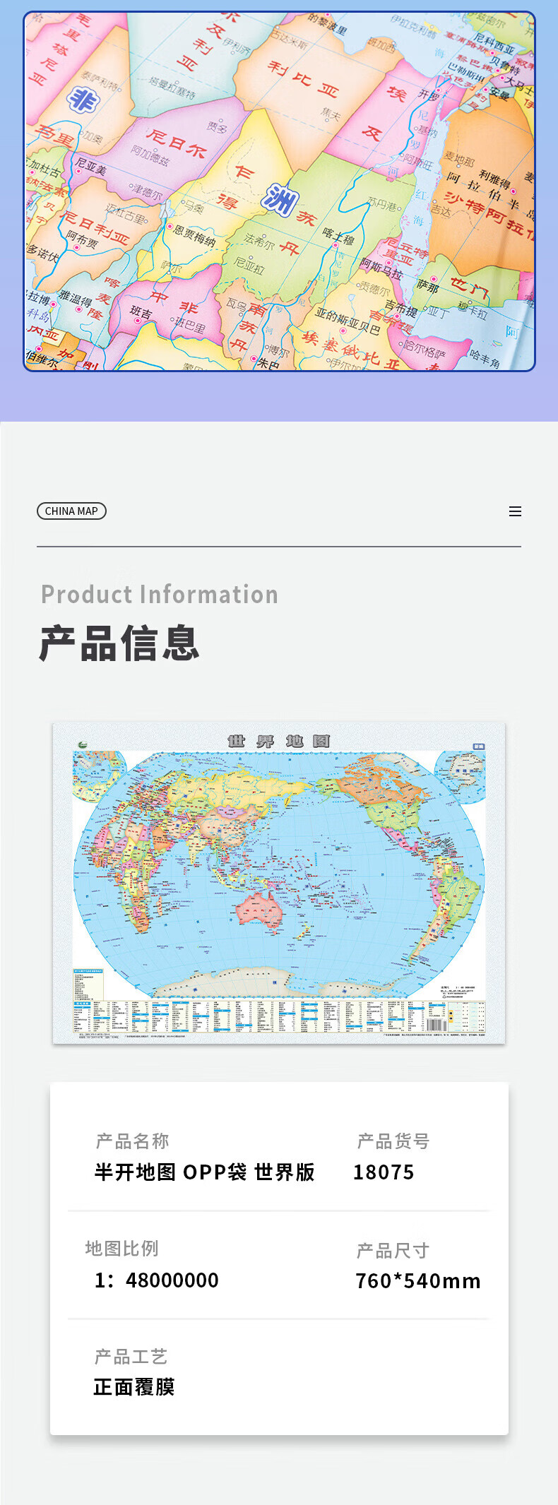
Task: Open the hamburger menu icon
Action: [x=515, y=511]
